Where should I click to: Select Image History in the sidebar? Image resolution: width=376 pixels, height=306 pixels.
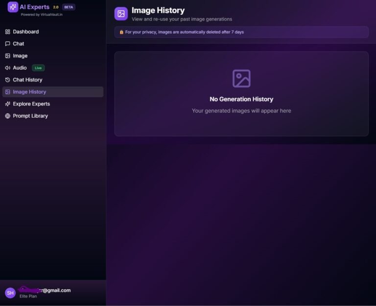(29, 92)
